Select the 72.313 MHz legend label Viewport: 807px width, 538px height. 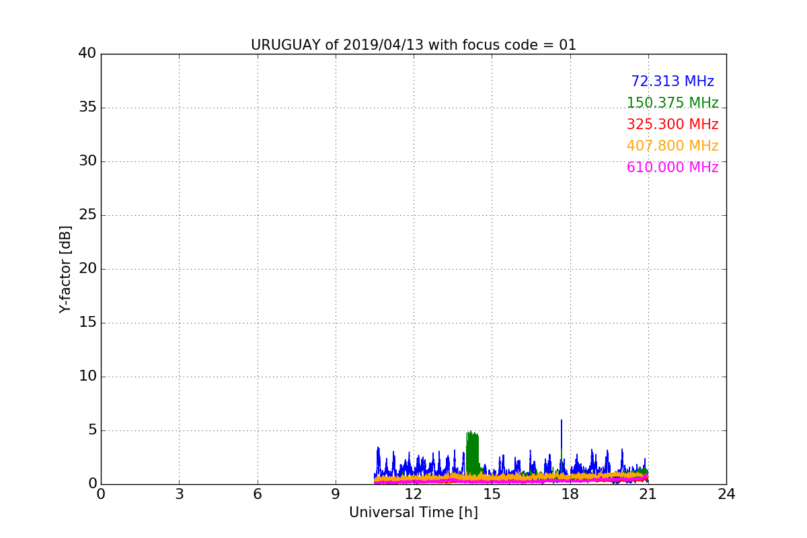(x=672, y=81)
